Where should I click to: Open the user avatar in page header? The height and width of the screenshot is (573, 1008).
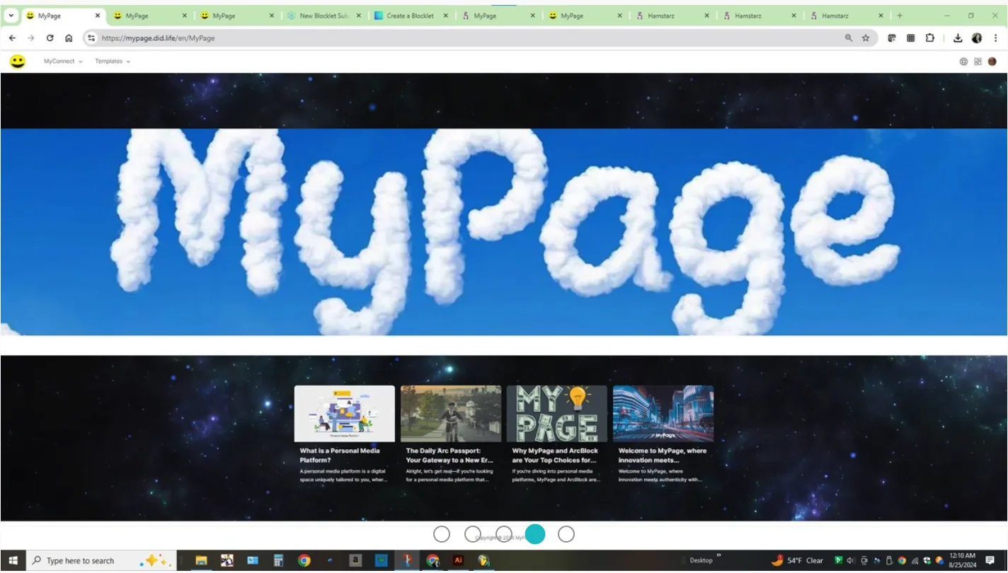coord(992,62)
